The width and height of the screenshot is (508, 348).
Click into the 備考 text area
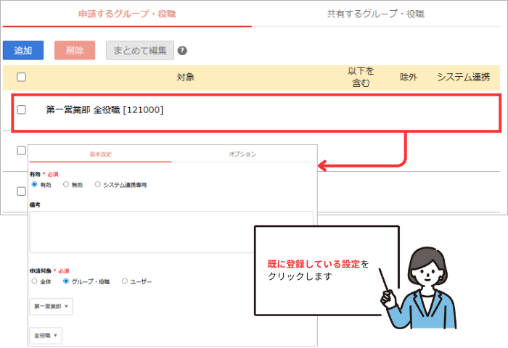(171, 232)
